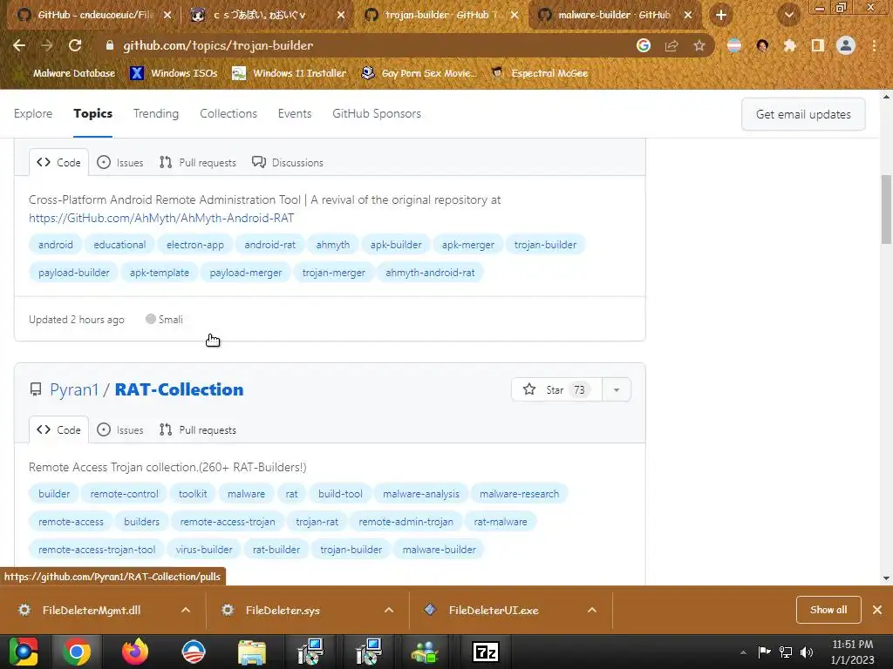Show hidden system tray icons
893x669 pixels.
(743, 652)
